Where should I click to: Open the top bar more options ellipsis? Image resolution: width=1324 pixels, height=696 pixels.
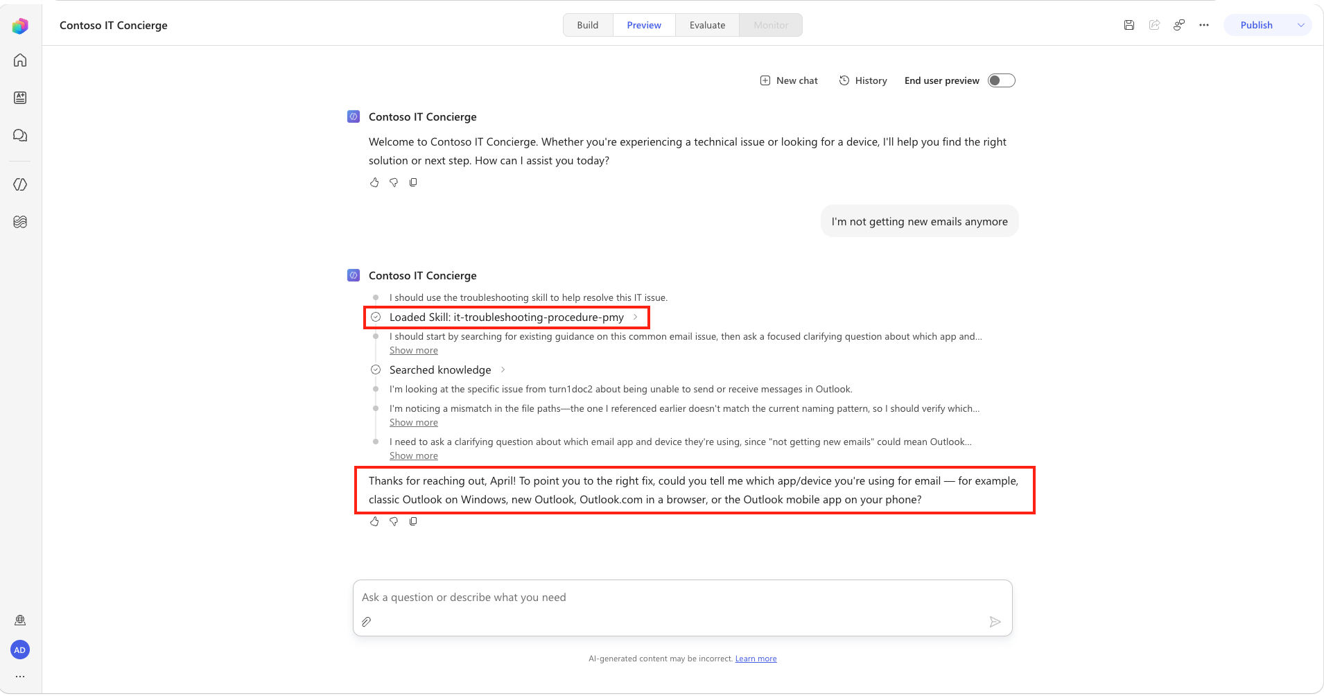tap(1204, 25)
